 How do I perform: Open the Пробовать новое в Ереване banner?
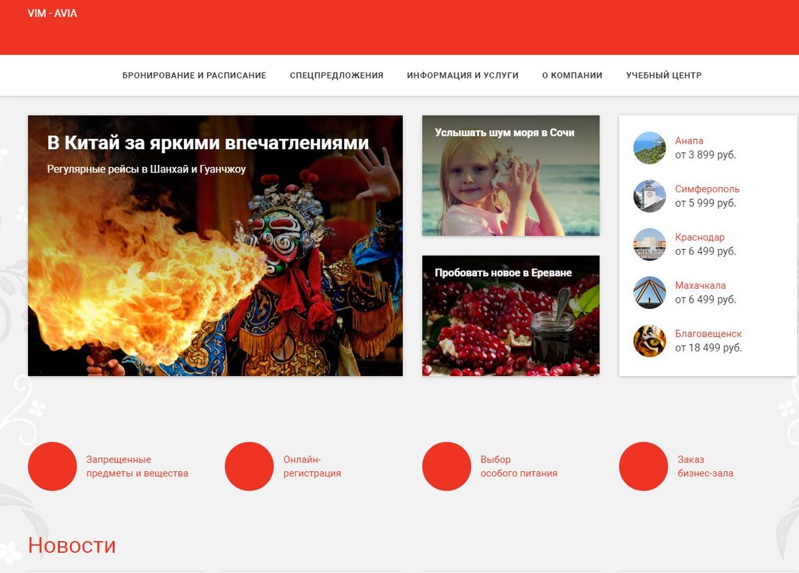[510, 314]
